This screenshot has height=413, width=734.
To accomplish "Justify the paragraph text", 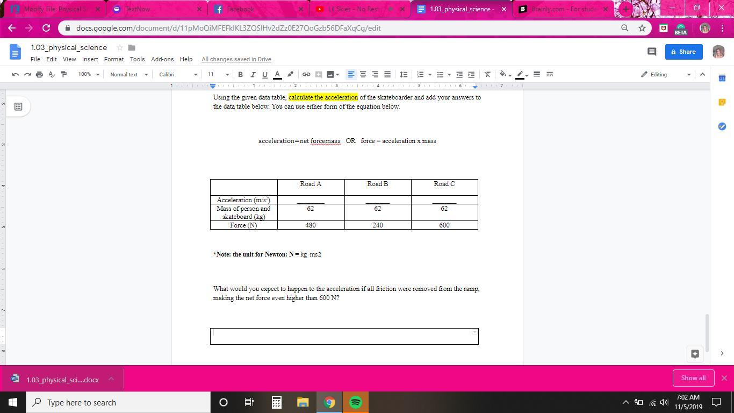I will click(387, 74).
